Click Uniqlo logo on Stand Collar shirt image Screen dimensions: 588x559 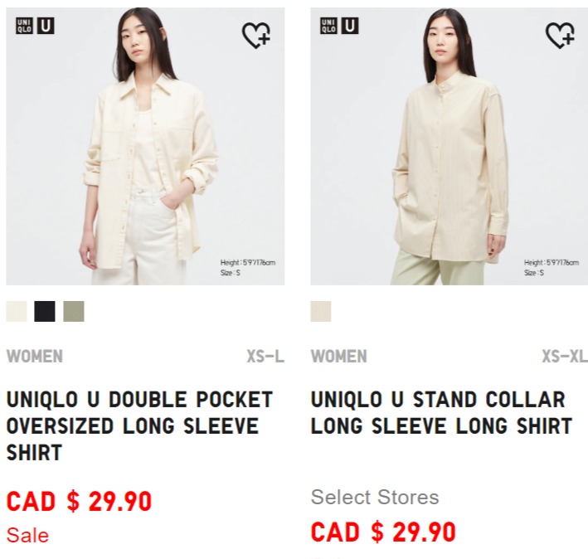click(328, 26)
